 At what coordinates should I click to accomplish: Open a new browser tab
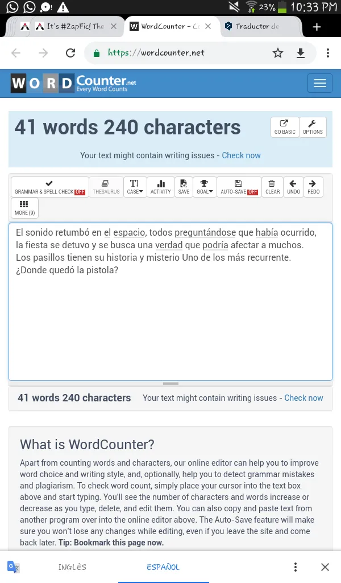click(317, 27)
